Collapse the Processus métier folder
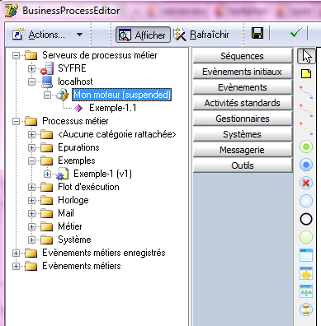The width and height of the screenshot is (321, 326). click(17, 121)
